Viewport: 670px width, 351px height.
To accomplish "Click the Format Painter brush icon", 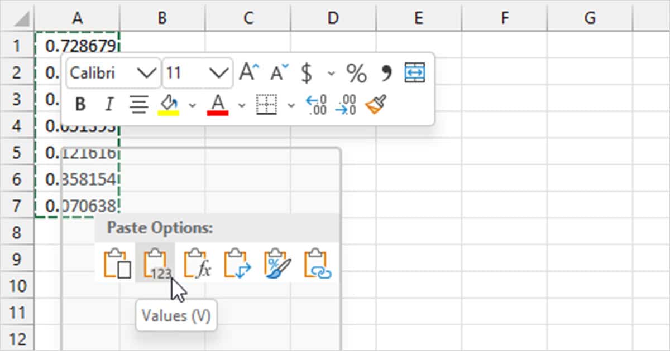I will tap(376, 104).
